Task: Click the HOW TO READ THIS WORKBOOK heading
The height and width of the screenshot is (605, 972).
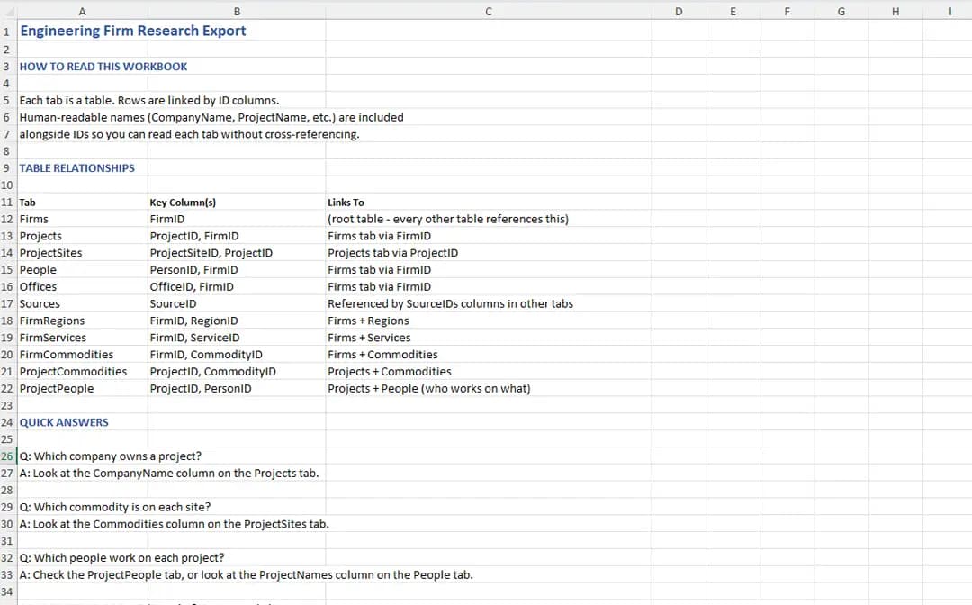Action: [x=82, y=66]
